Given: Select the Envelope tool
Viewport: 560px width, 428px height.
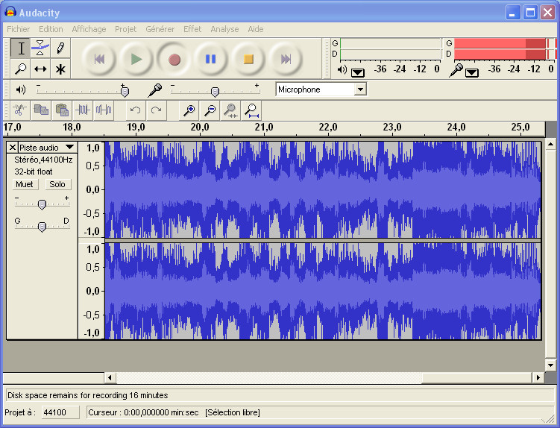Looking at the screenshot, I should 40,48.
